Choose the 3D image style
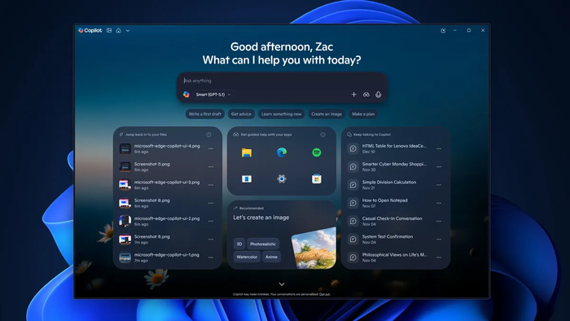 pyautogui.click(x=239, y=244)
